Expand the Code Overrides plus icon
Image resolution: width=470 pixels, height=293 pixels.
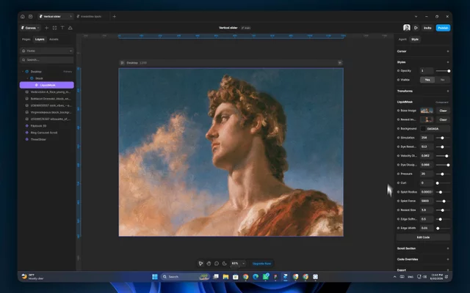click(x=448, y=259)
